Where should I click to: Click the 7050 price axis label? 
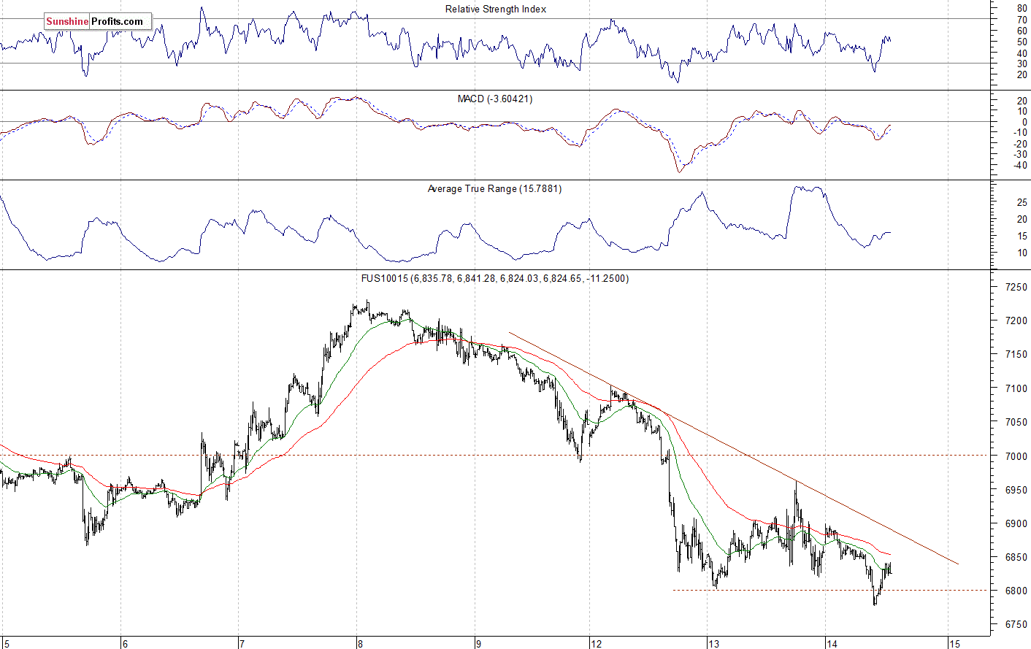[x=1016, y=422]
